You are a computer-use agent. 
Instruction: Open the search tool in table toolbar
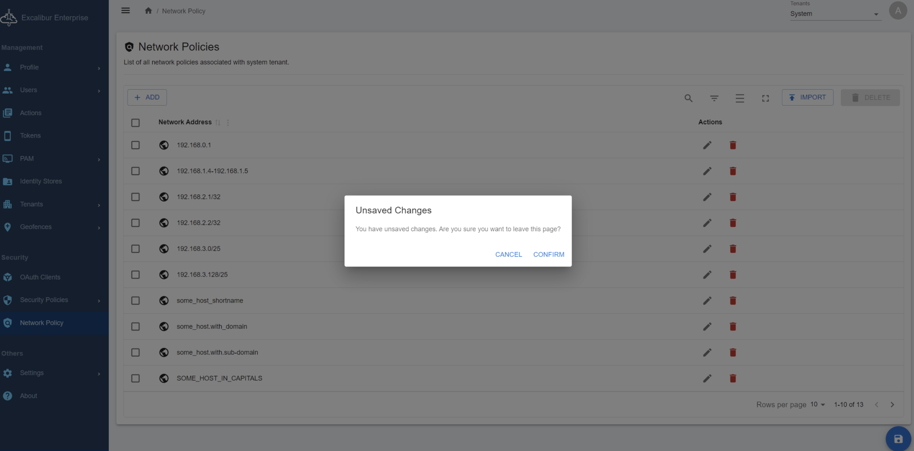coord(689,98)
